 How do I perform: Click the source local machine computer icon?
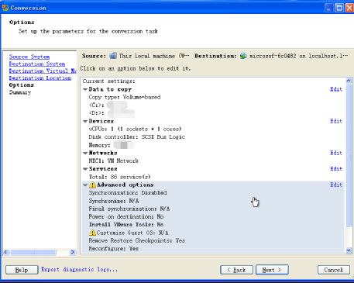click(x=113, y=56)
